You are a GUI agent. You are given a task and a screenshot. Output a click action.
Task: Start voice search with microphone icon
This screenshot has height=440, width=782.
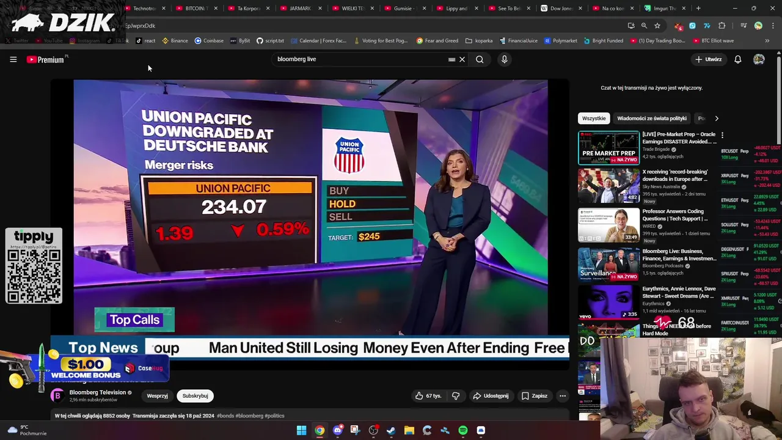tap(504, 59)
